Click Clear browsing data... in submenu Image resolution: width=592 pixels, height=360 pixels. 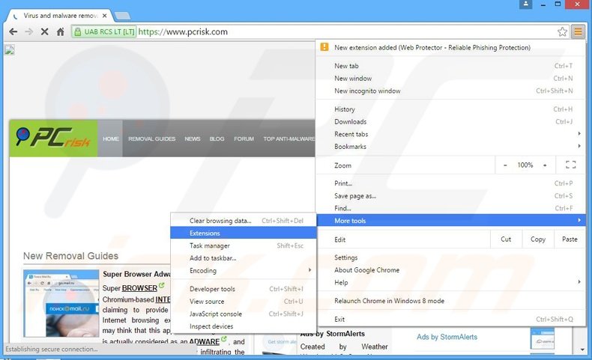pyautogui.click(x=244, y=221)
